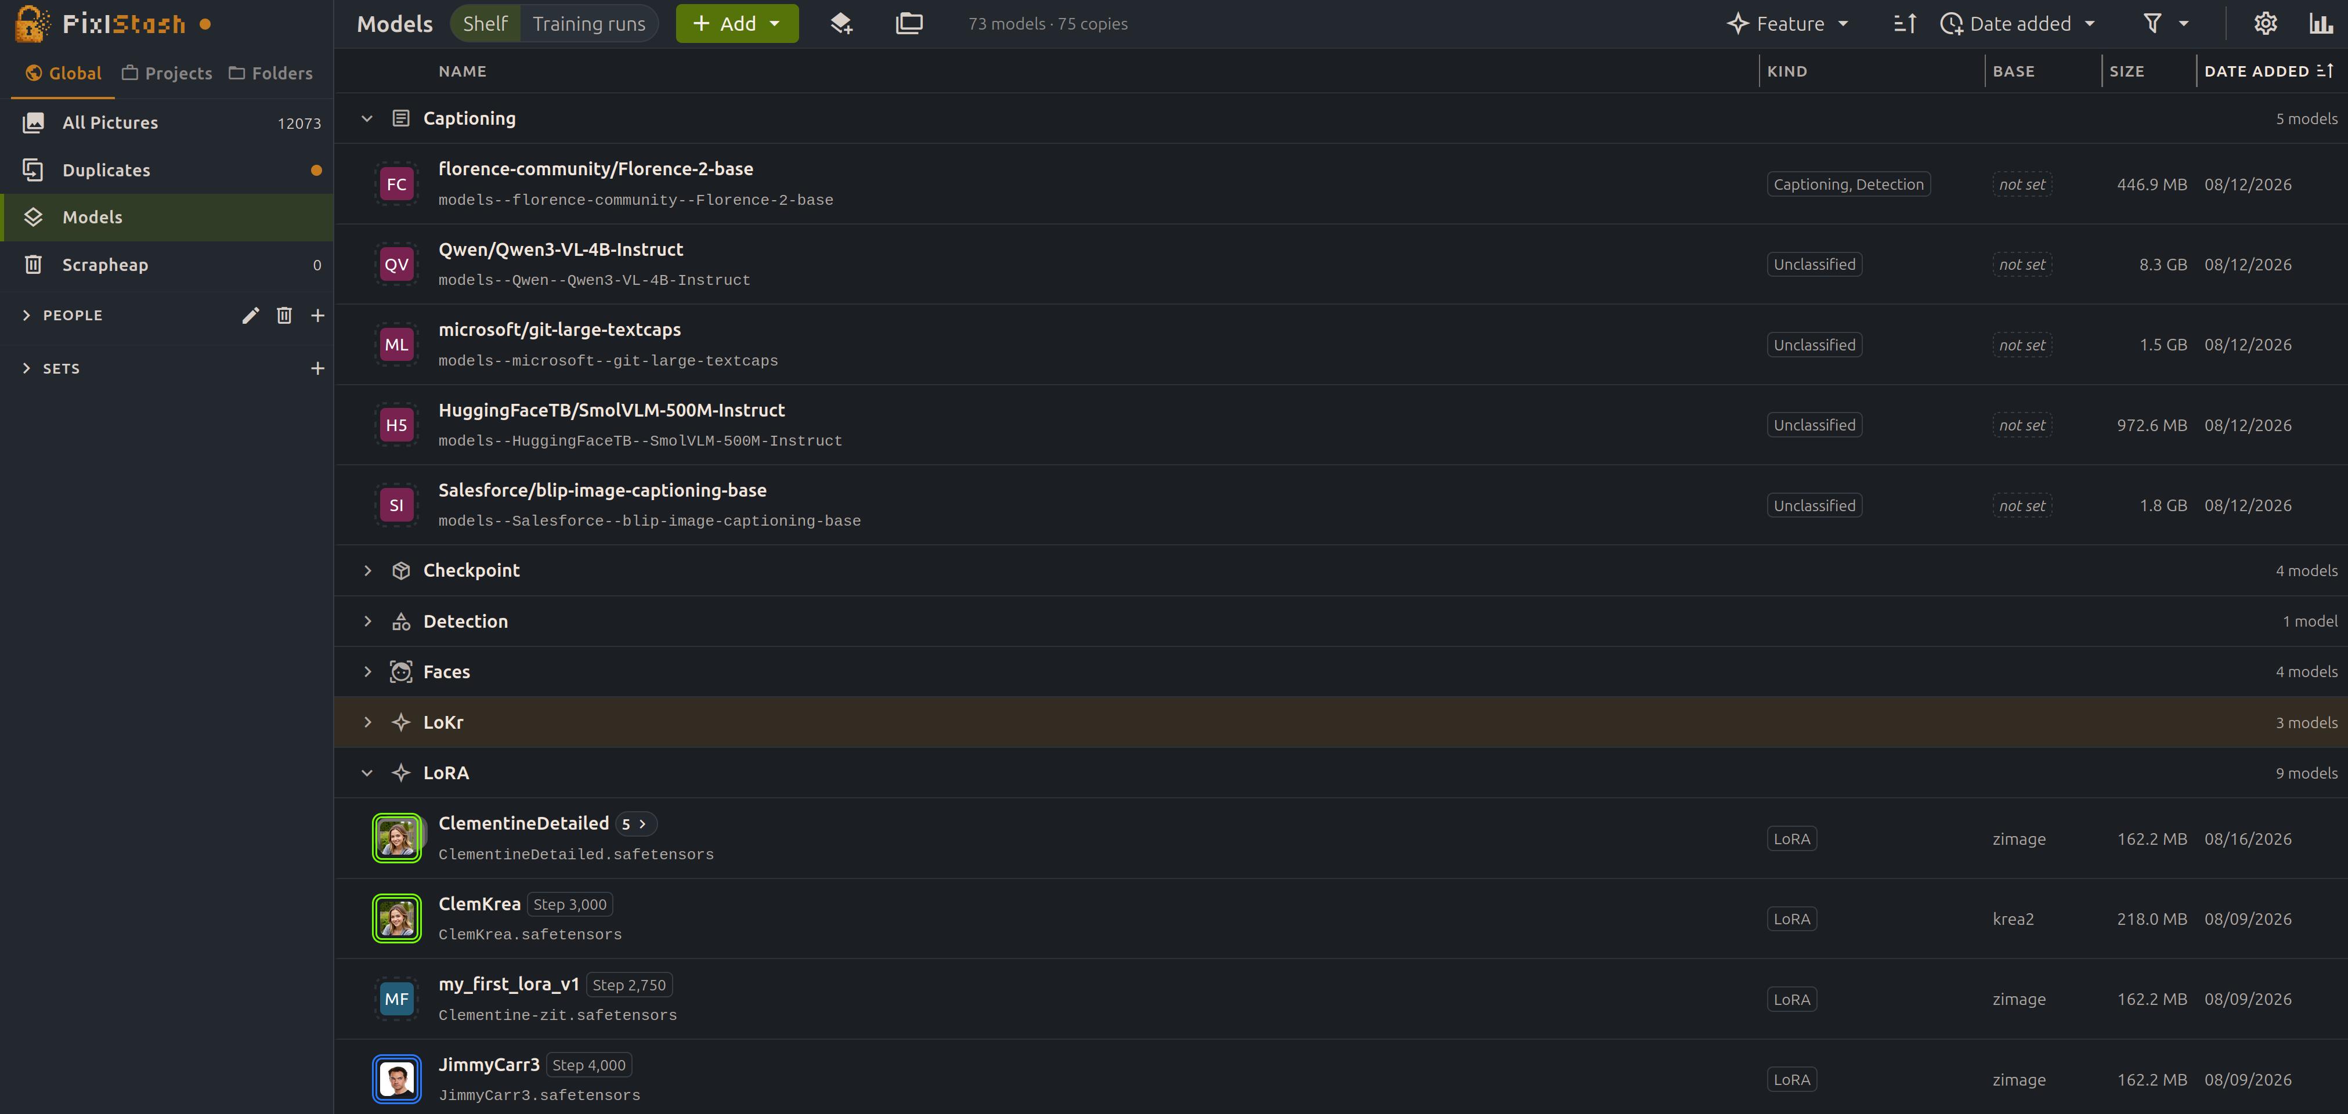The width and height of the screenshot is (2348, 1114).
Task: Expand the People section
Action: click(27, 316)
